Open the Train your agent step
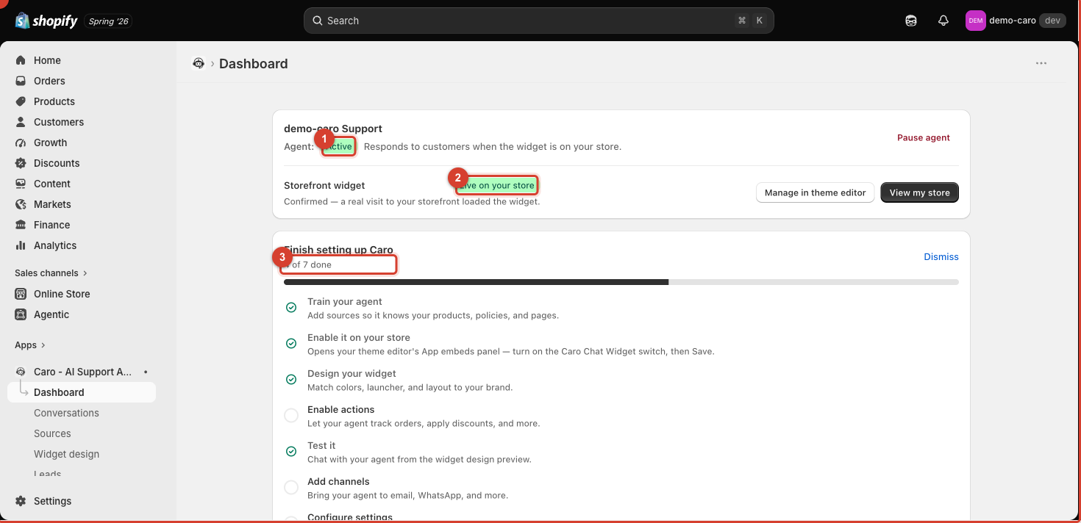Viewport: 1081px width, 523px height. coord(345,301)
